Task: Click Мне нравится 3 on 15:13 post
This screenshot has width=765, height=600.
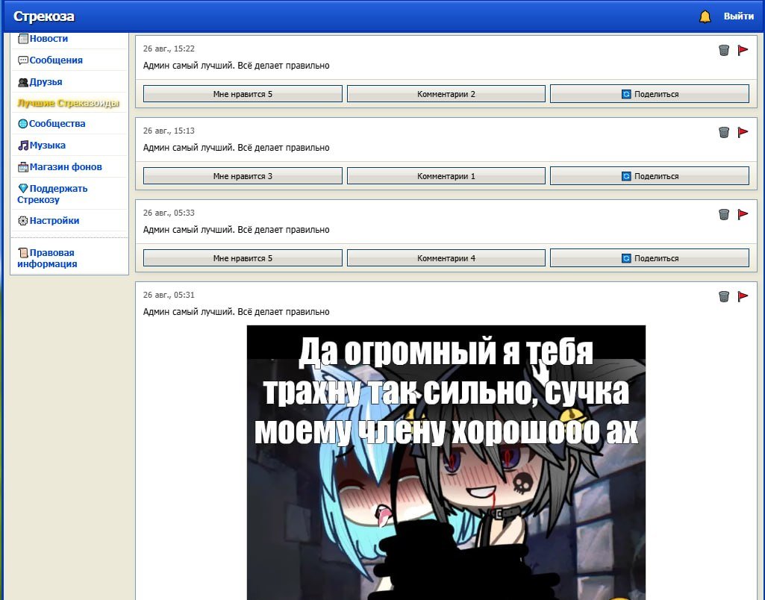Action: click(243, 176)
